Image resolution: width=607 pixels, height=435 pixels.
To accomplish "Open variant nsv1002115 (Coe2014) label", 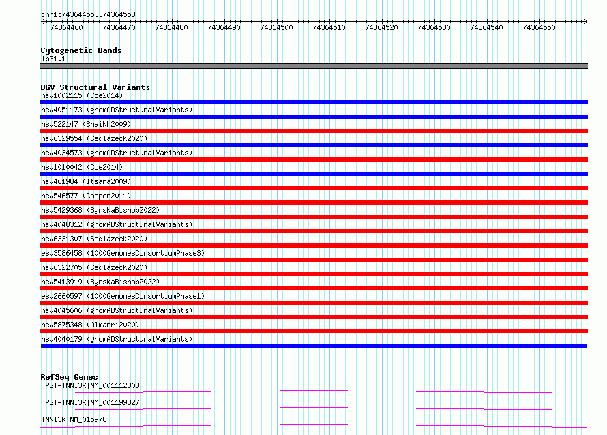I will [x=82, y=95].
